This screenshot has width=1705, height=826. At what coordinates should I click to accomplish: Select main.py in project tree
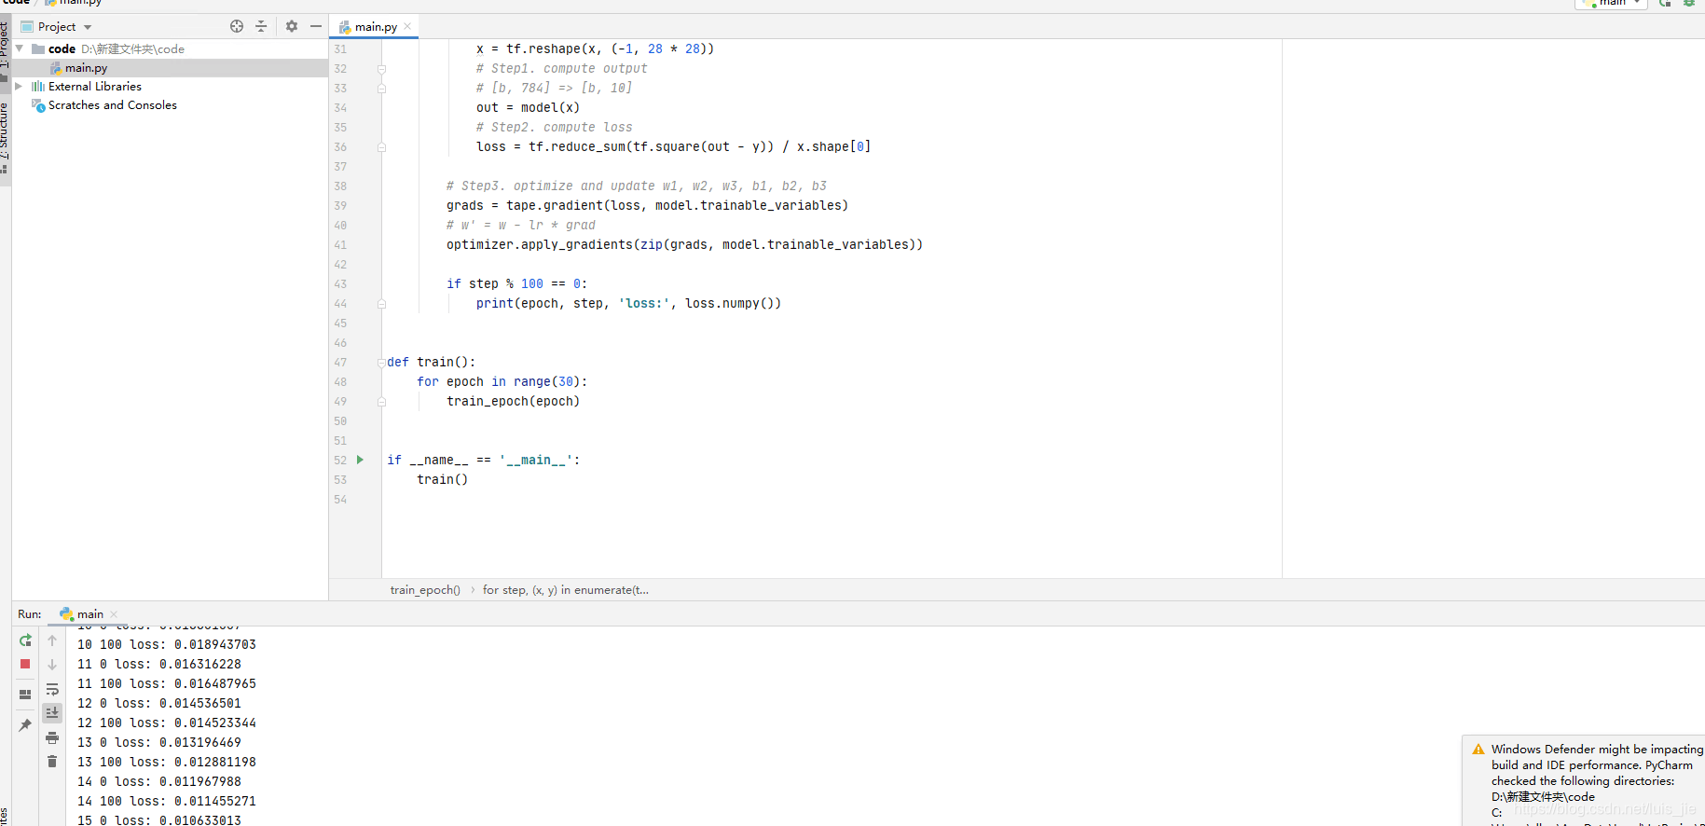(x=86, y=68)
